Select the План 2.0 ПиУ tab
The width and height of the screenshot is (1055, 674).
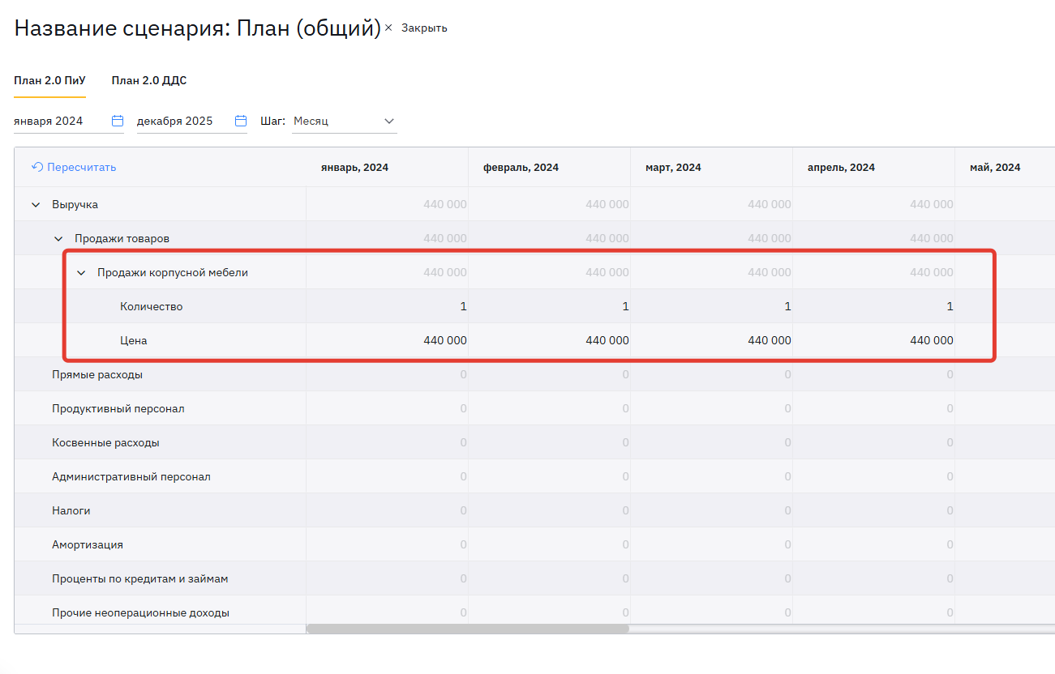pyautogui.click(x=49, y=80)
